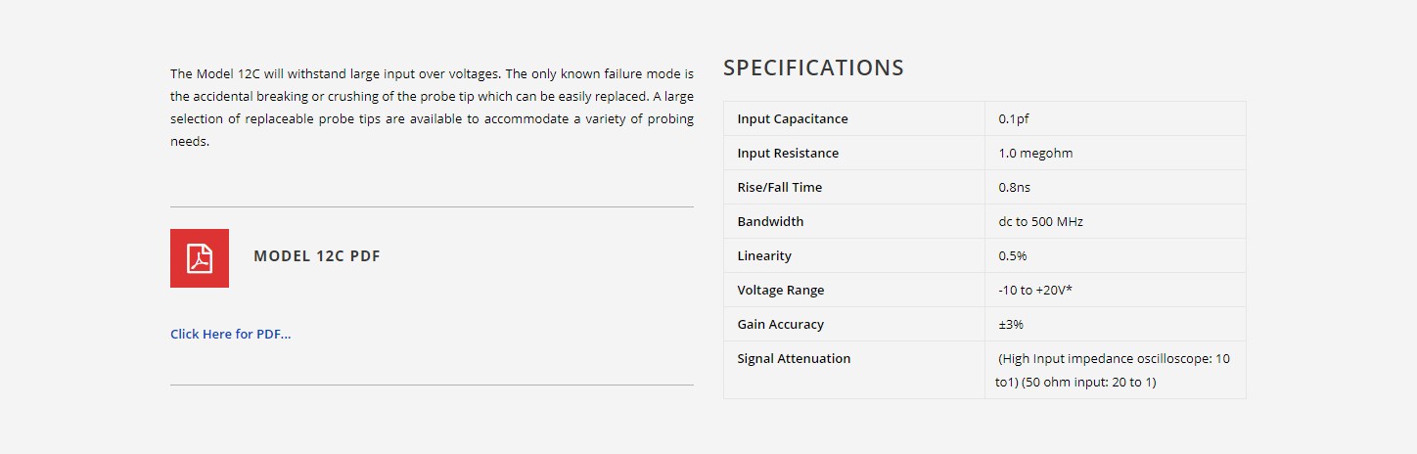Screen dimensions: 1417x454
Task: Click the SPECIFICATIONS heading
Action: (813, 68)
